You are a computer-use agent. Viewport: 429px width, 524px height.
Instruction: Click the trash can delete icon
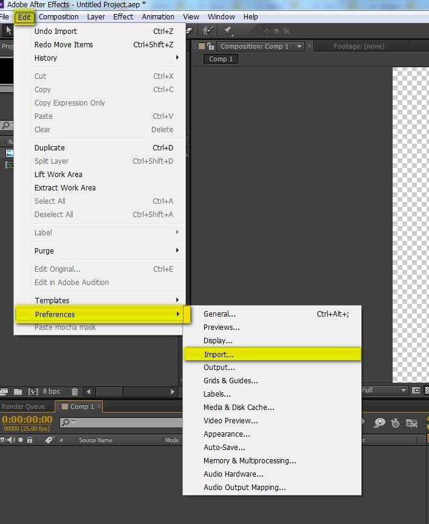pos(75,391)
